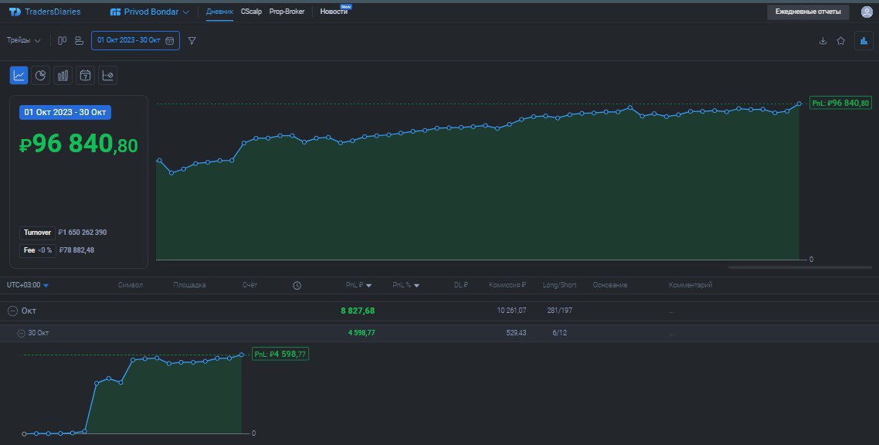Screen dimensions: 879x445
Task: Switch to the CScalp tab
Action: [251, 12]
